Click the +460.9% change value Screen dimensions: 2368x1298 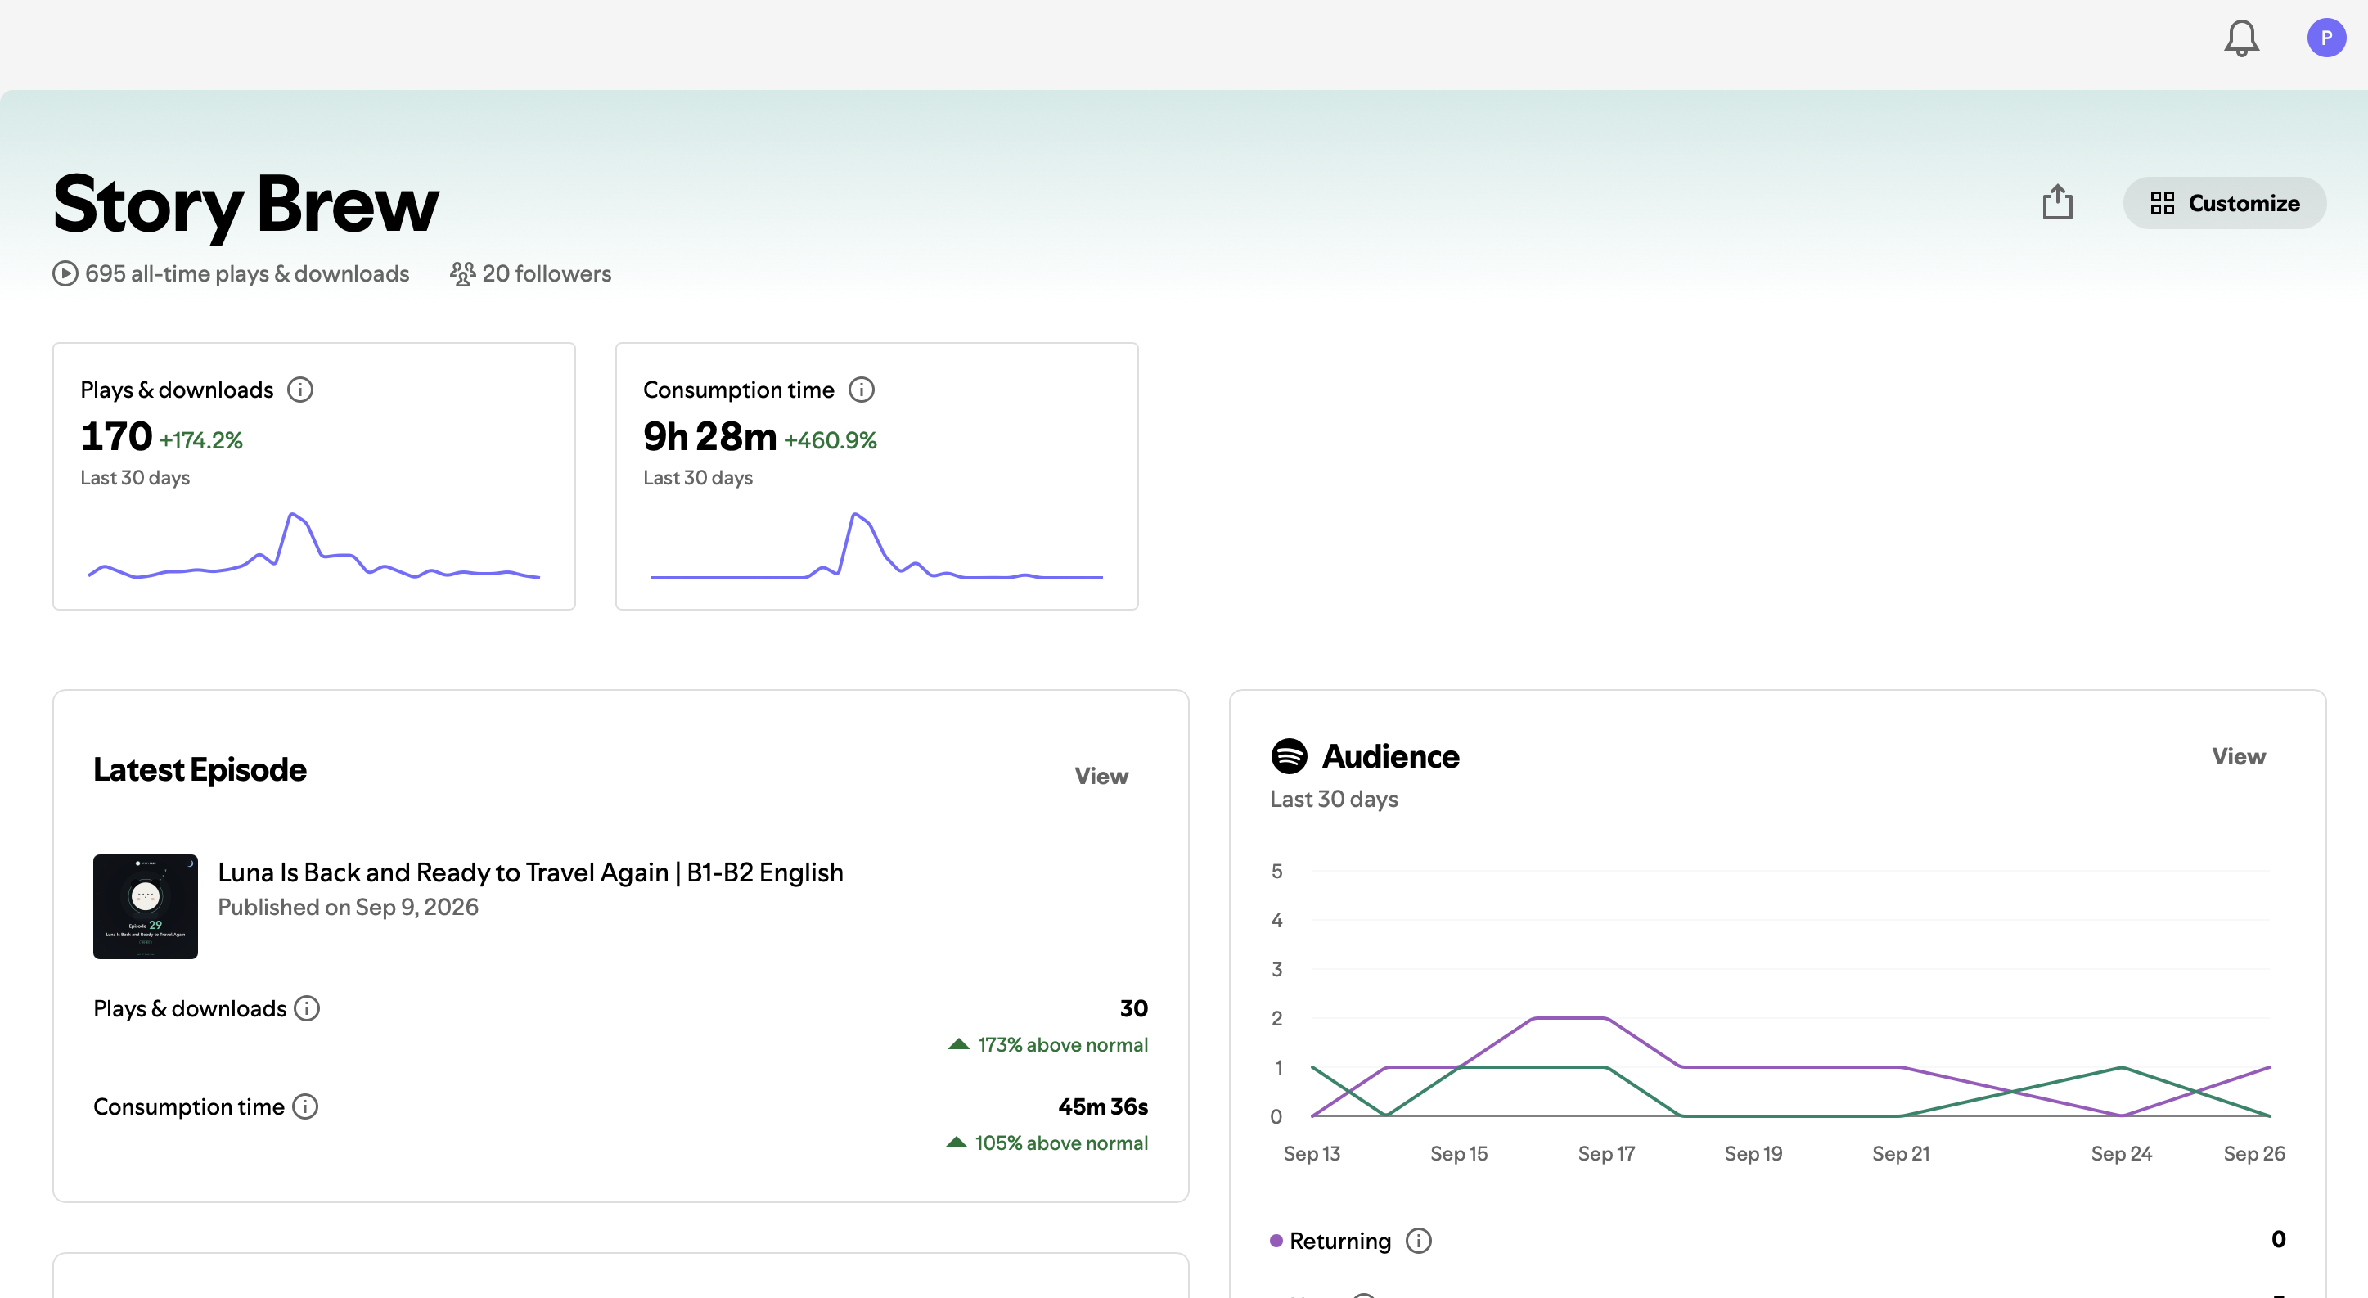coord(830,440)
